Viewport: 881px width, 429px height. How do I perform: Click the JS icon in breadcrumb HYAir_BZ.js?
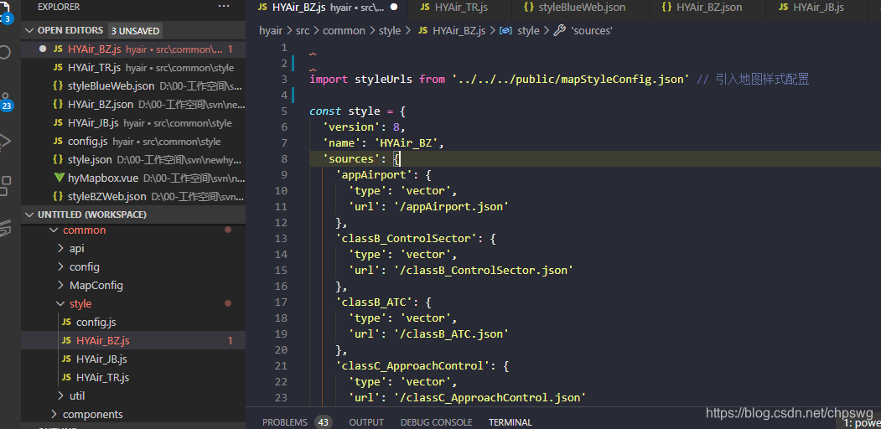point(423,31)
